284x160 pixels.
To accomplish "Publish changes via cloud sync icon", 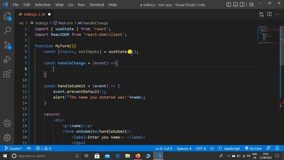I will click(29, 148).
